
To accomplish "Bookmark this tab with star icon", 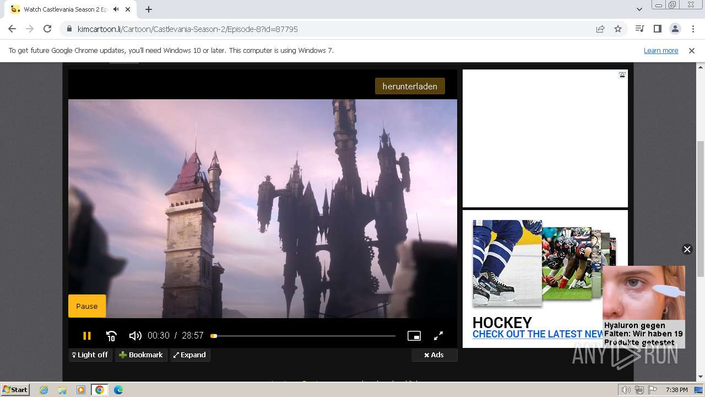I will (x=618, y=29).
